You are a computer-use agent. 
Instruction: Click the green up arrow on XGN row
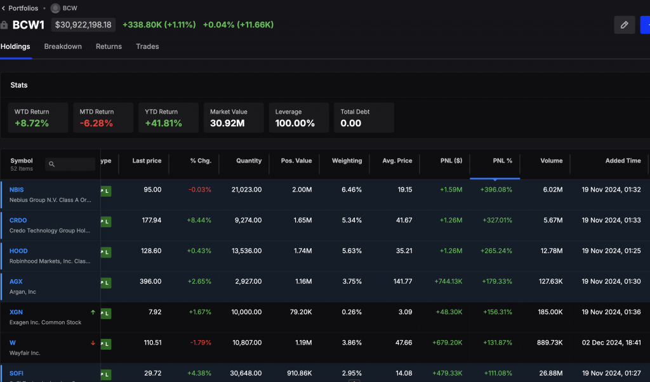pyautogui.click(x=93, y=312)
